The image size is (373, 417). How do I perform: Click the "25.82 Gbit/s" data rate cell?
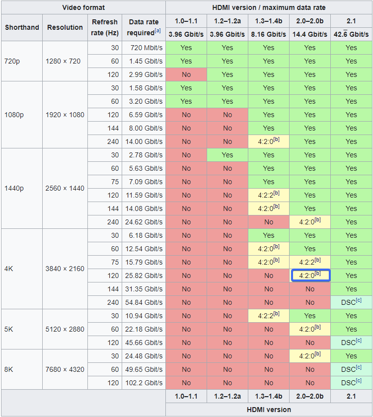[x=144, y=276]
